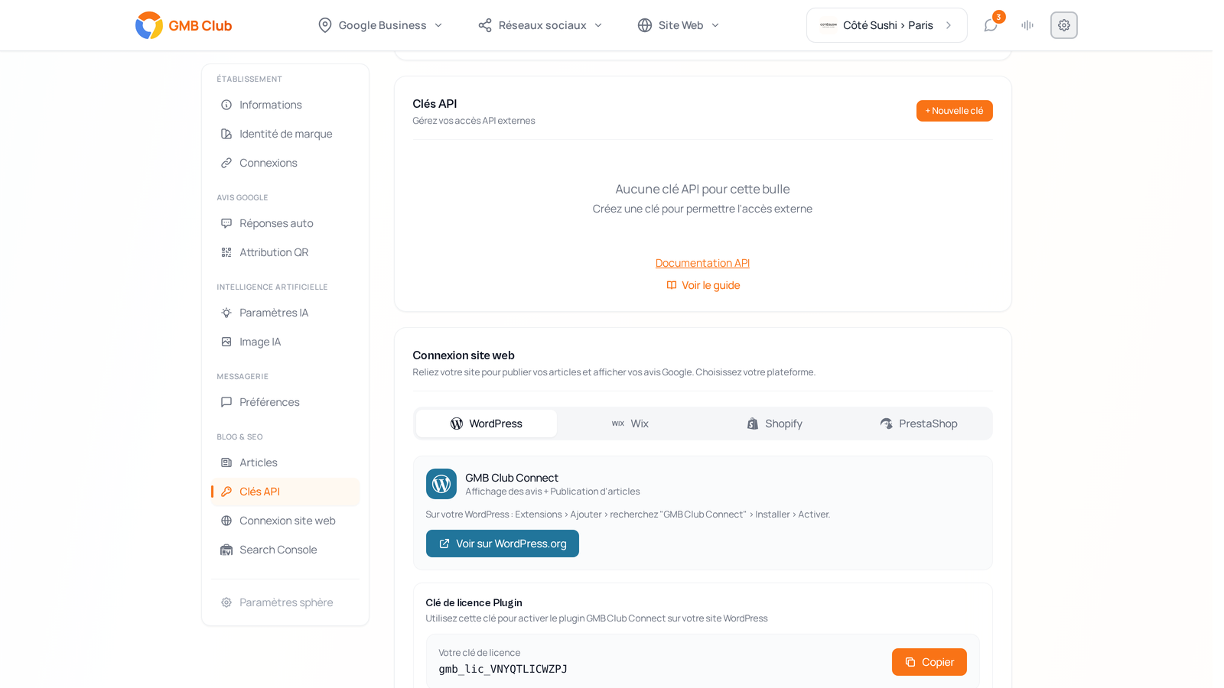Image resolution: width=1224 pixels, height=688 pixels.
Task: Open the notifications chat bubble icon
Action: [991, 25]
